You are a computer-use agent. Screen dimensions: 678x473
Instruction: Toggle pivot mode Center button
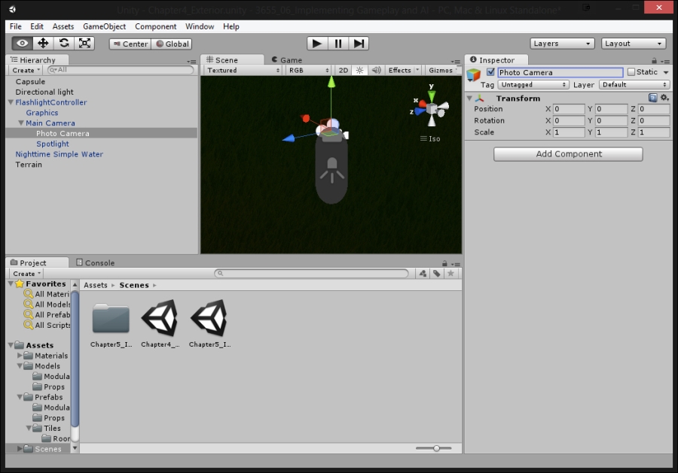pos(130,44)
